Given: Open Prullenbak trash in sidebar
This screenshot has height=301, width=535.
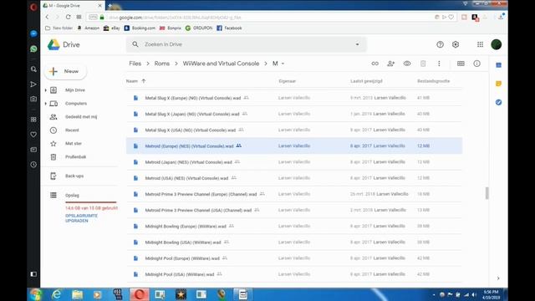Looking at the screenshot, I should (75, 157).
